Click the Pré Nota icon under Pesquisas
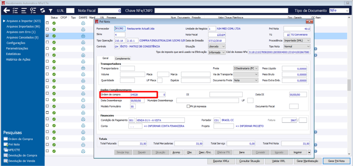 point(5,144)
